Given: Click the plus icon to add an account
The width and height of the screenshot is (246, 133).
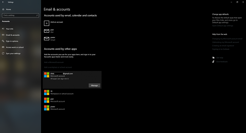Looking at the screenshot, I should pyautogui.click(x=47, y=23).
